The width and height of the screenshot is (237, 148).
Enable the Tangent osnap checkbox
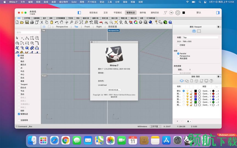pos(19,84)
